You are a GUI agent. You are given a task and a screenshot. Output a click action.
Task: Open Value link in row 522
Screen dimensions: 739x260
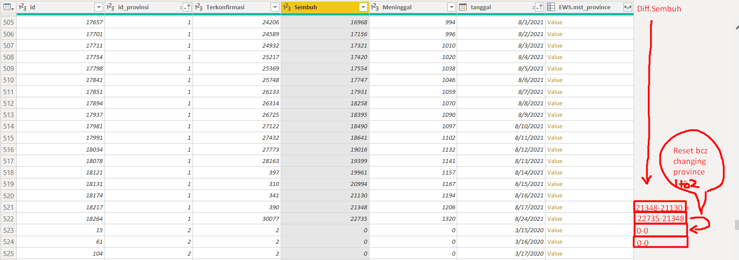click(555, 219)
